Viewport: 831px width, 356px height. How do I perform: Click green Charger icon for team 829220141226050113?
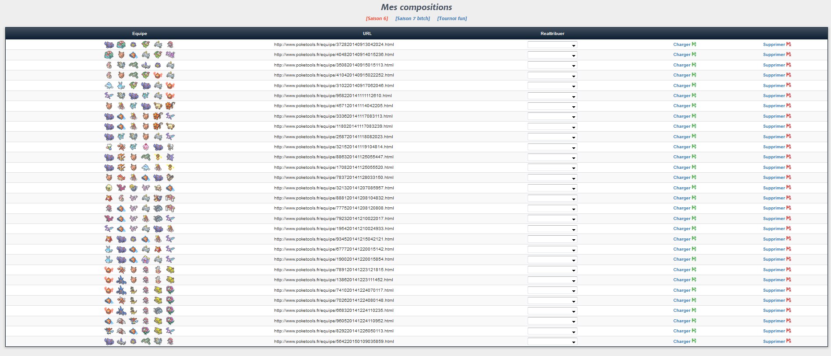tap(694, 331)
